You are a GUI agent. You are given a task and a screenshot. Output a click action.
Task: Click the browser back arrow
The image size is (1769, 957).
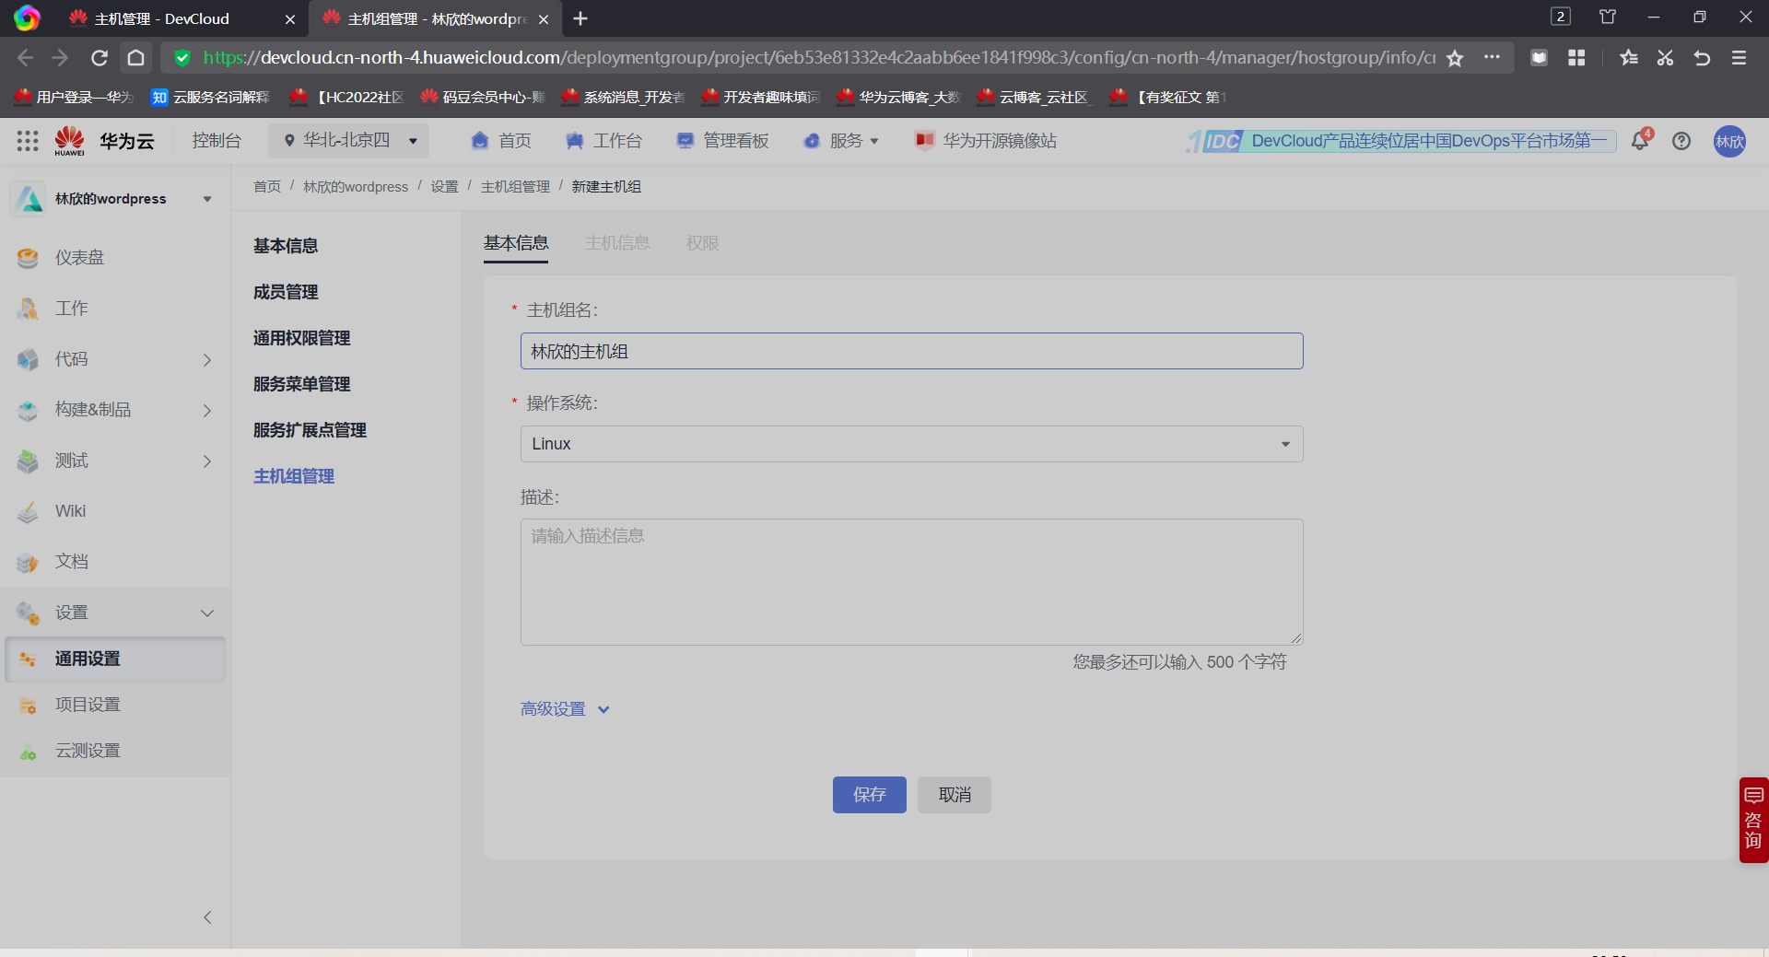[25, 58]
